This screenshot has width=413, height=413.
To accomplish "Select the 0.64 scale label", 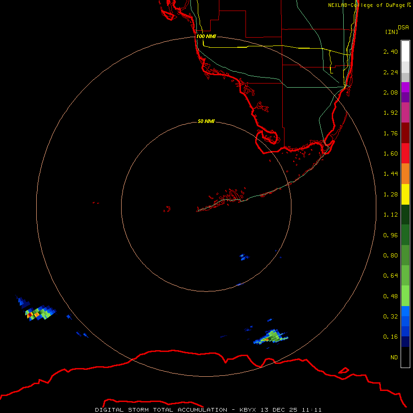I will click(x=391, y=276).
